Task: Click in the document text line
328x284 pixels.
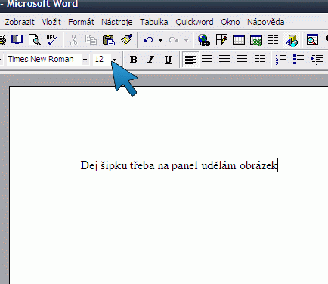Action: [x=178, y=165]
